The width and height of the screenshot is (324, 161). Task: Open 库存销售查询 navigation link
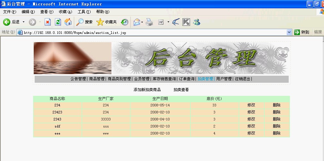[x=164, y=79]
